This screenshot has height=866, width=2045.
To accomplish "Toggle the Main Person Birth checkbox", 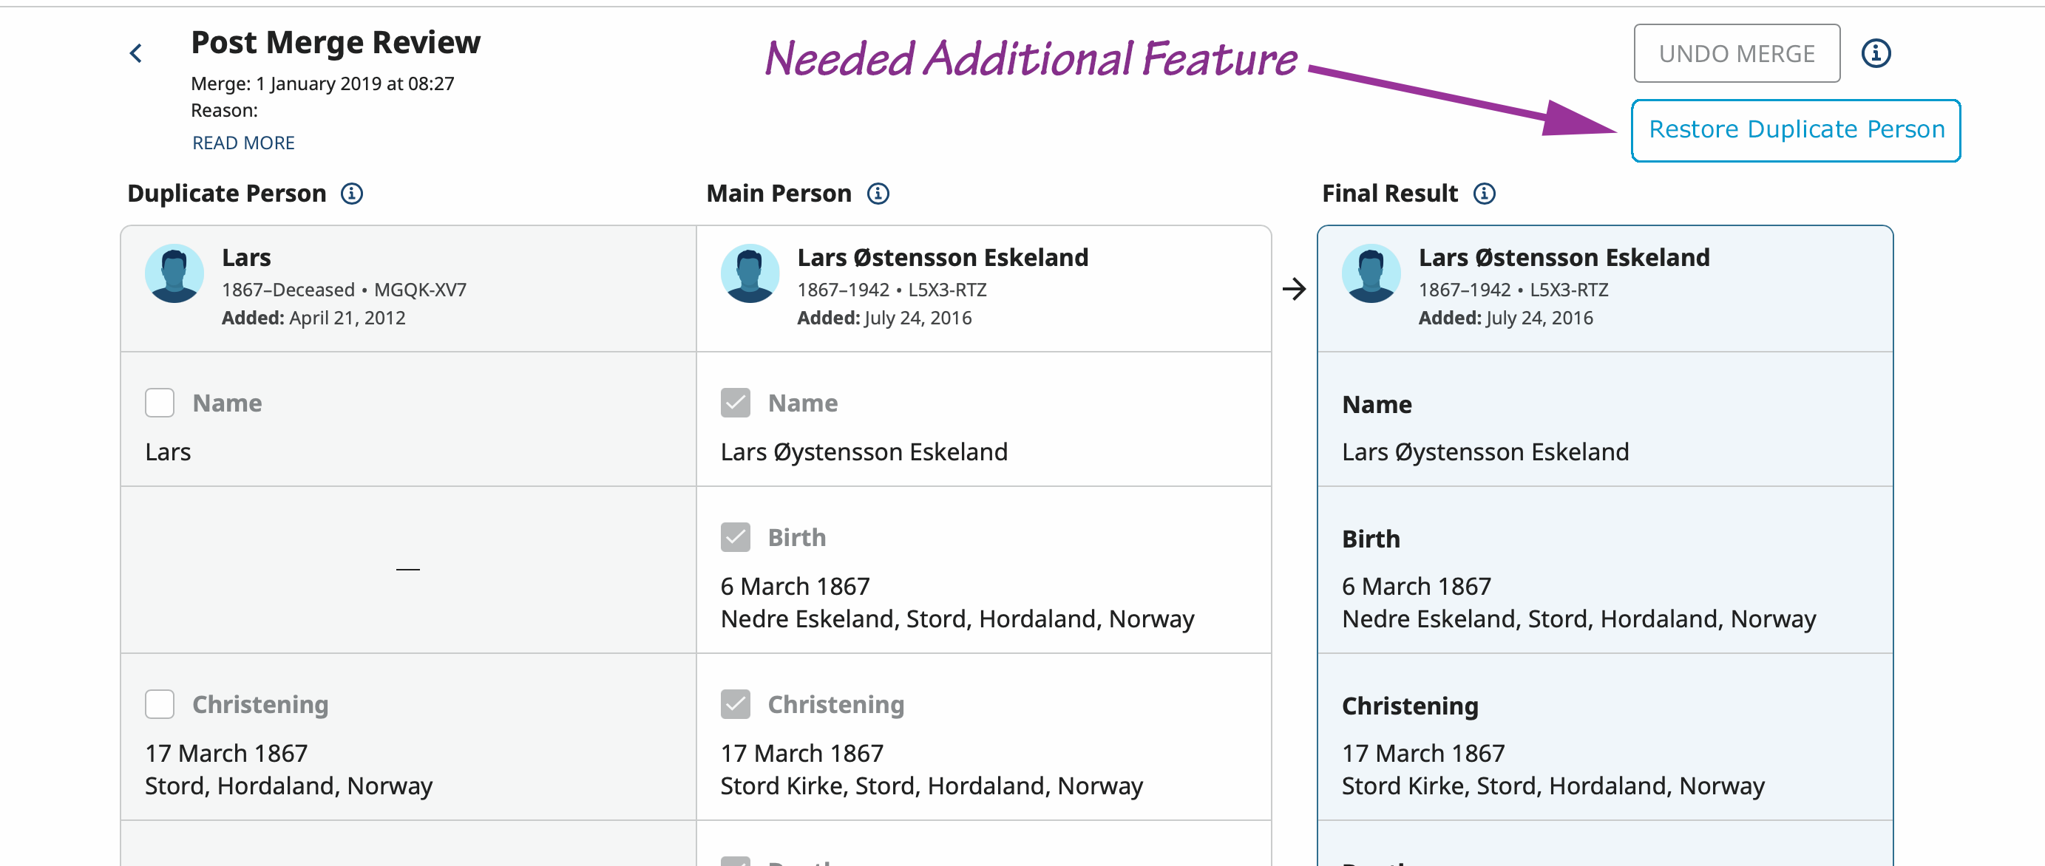I will [x=736, y=538].
